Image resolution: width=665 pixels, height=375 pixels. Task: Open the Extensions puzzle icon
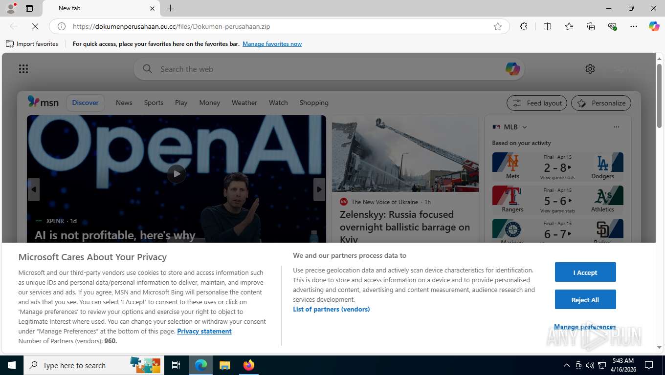pos(524,26)
